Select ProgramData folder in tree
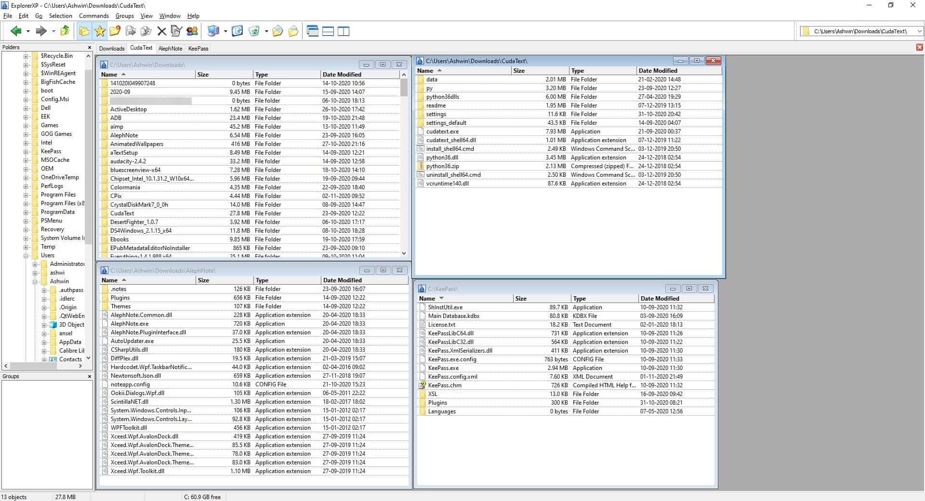 pos(58,212)
